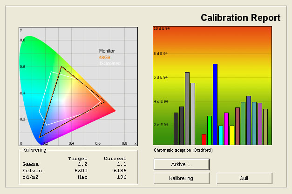The width and height of the screenshot is (292, 194).
Task: Select the Monitor legend label
Action: coord(107,51)
